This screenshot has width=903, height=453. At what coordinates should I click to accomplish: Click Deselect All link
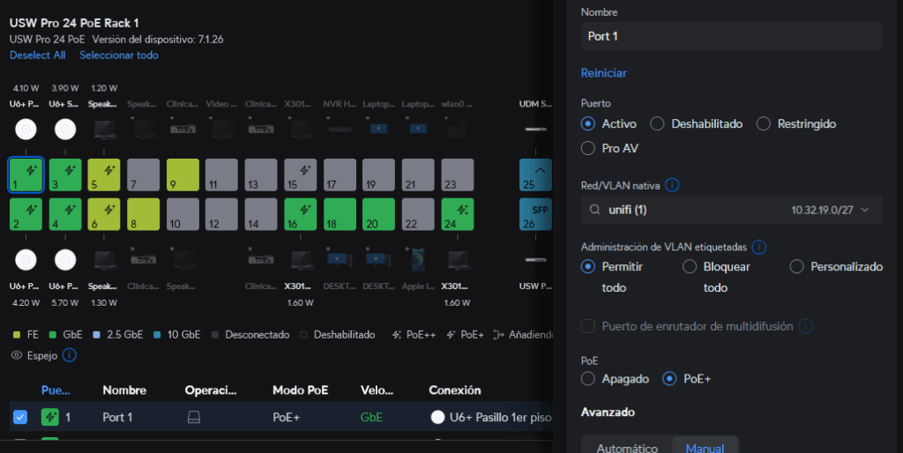[x=37, y=55]
